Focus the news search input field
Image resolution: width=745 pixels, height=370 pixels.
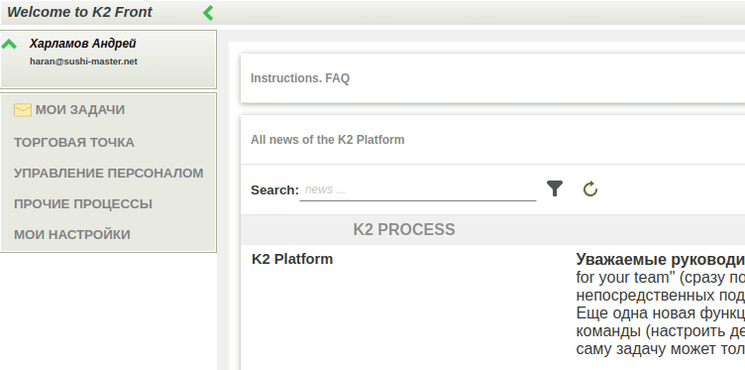418,190
